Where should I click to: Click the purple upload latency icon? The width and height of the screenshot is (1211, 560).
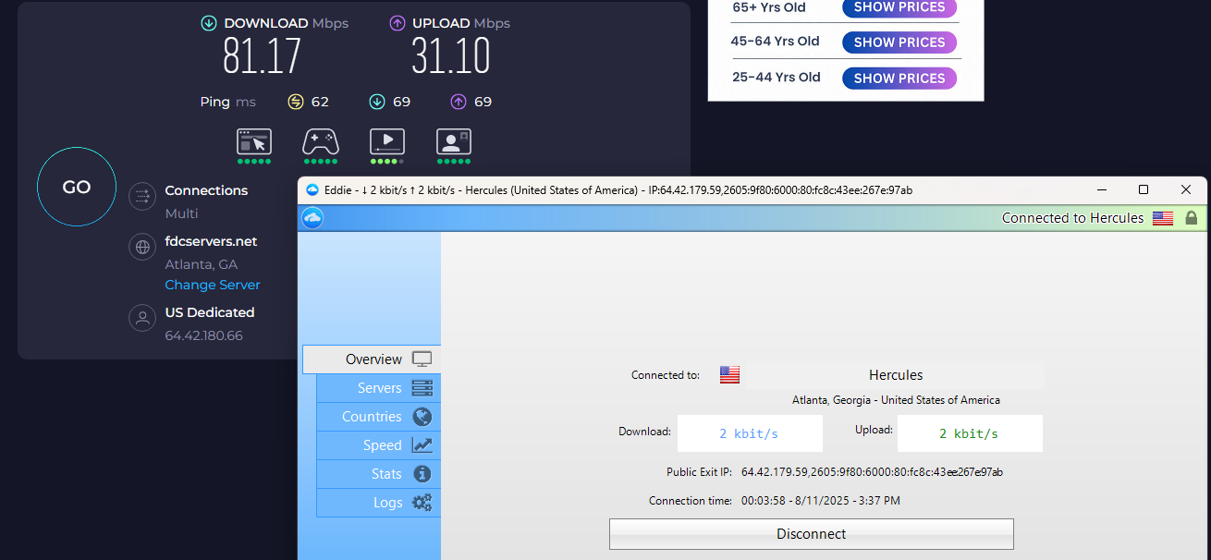(x=459, y=102)
